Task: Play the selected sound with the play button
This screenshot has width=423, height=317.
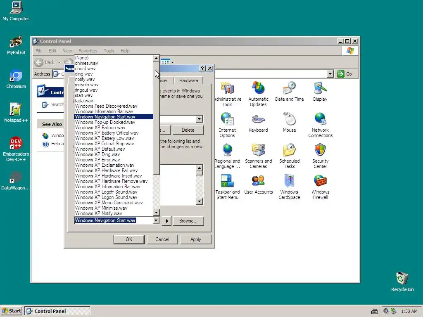Action: 167,221
